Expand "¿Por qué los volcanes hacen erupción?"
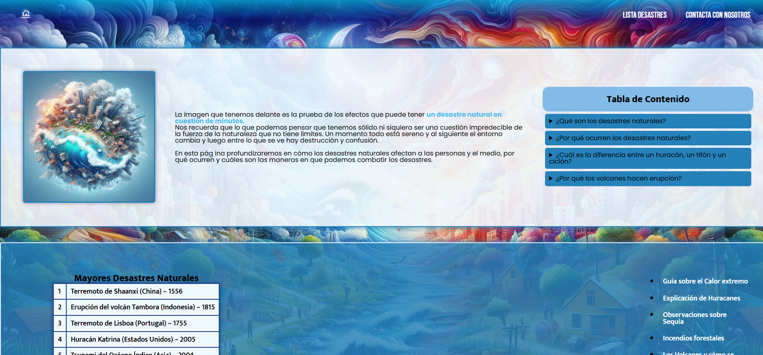 618,179
